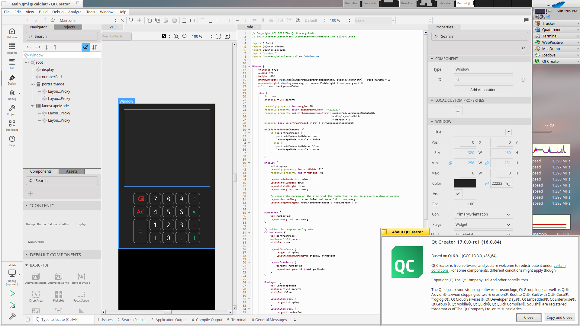Click Copy and Close button
The width and height of the screenshot is (580, 326).
pyautogui.click(x=559, y=318)
